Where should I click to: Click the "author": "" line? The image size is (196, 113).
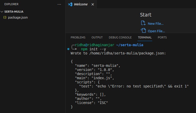coord(88,99)
